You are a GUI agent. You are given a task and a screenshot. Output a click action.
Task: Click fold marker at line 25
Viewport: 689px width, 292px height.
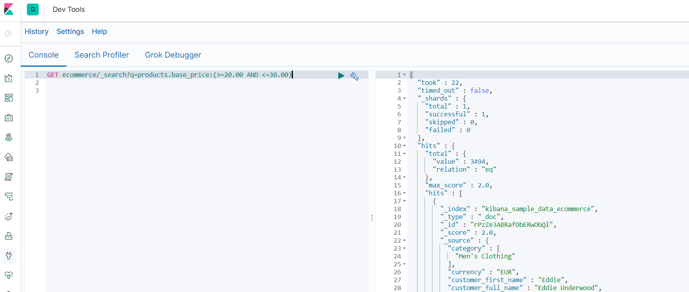404,264
